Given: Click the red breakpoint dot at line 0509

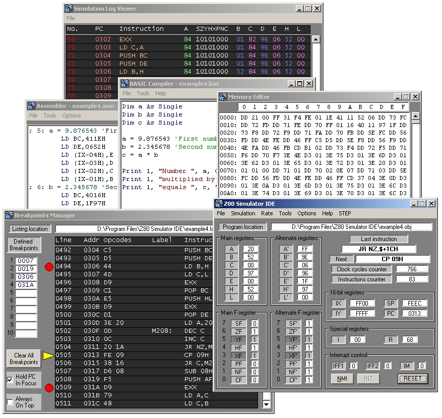Looking at the screenshot, I should tap(49, 388).
